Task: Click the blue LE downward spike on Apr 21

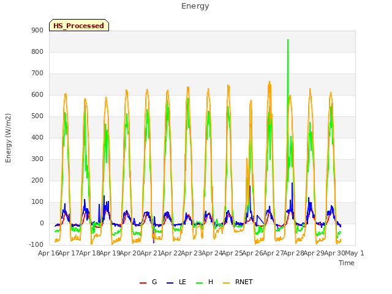Action: point(154,241)
